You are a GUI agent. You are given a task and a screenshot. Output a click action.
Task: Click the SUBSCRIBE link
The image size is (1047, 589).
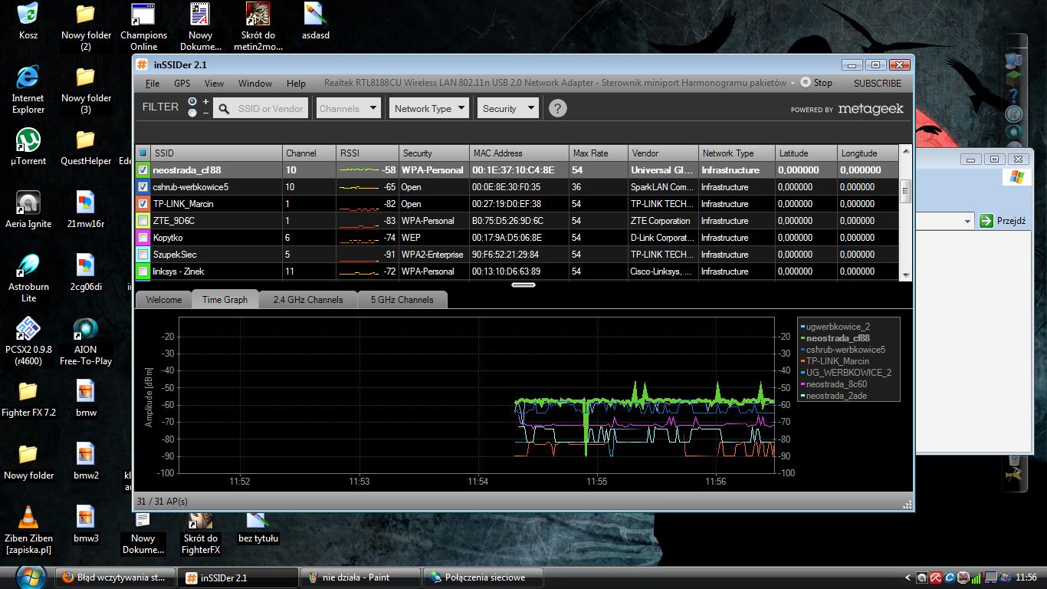(878, 83)
